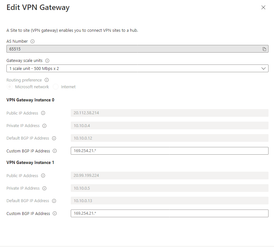The width and height of the screenshot is (274, 249).
Task: Select the Internet routing preference radio button
Action: pos(56,87)
